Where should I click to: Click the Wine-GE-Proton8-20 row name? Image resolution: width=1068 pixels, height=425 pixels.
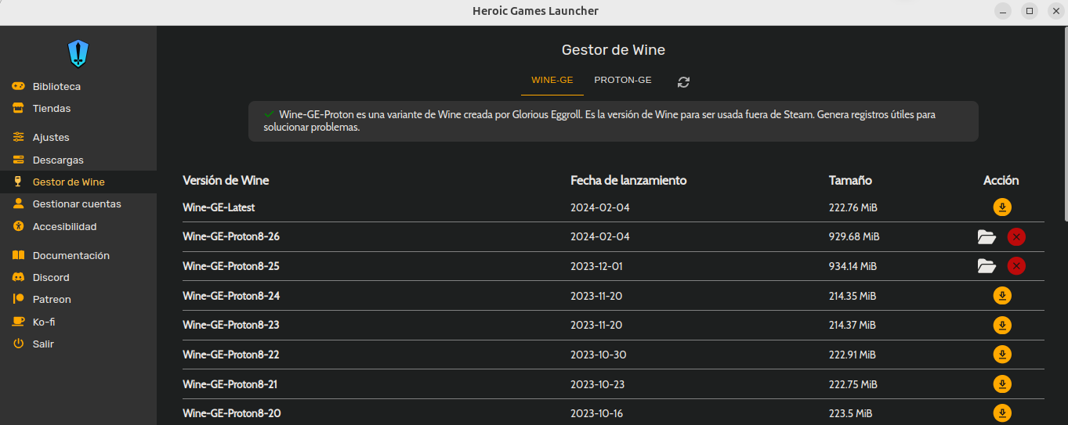pyautogui.click(x=232, y=413)
